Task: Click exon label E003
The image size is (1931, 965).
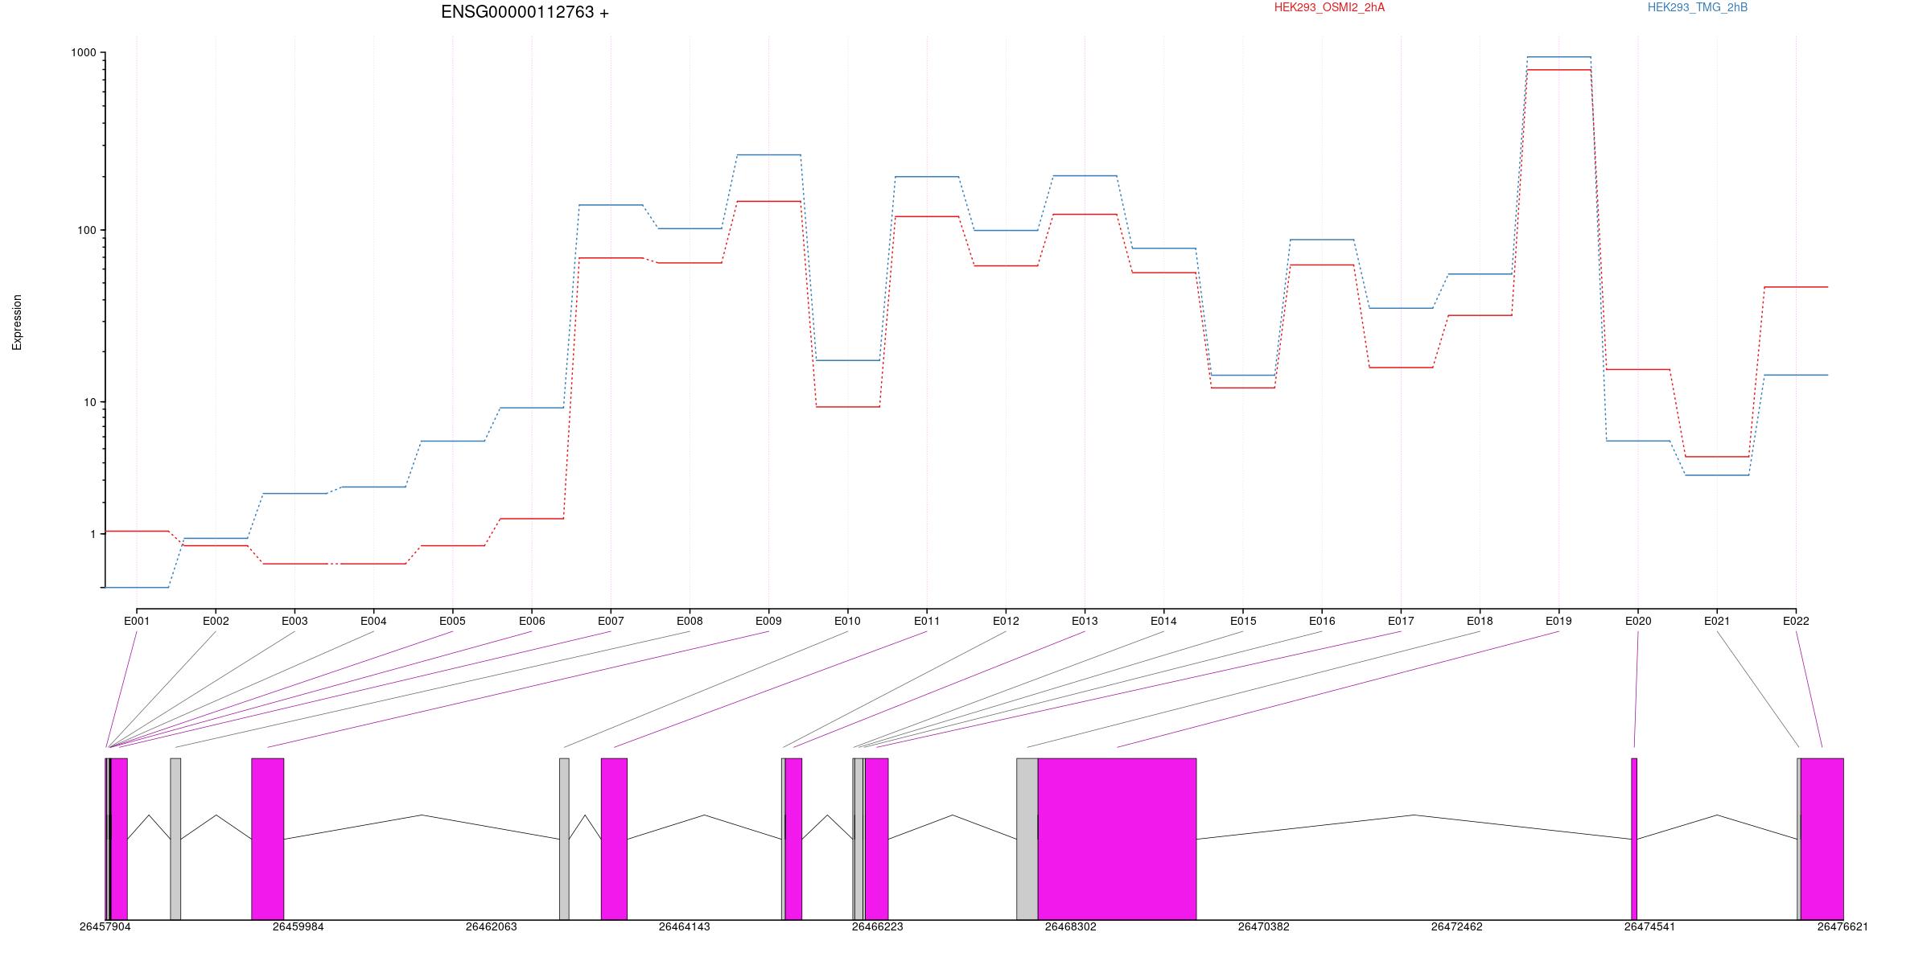Action: click(294, 621)
